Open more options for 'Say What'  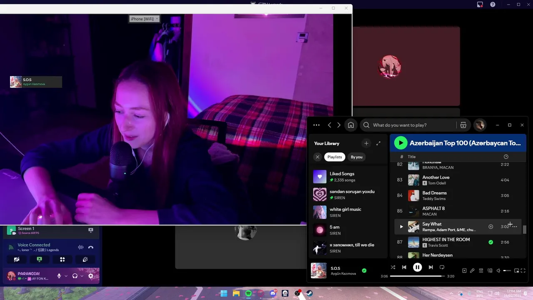tap(515, 227)
